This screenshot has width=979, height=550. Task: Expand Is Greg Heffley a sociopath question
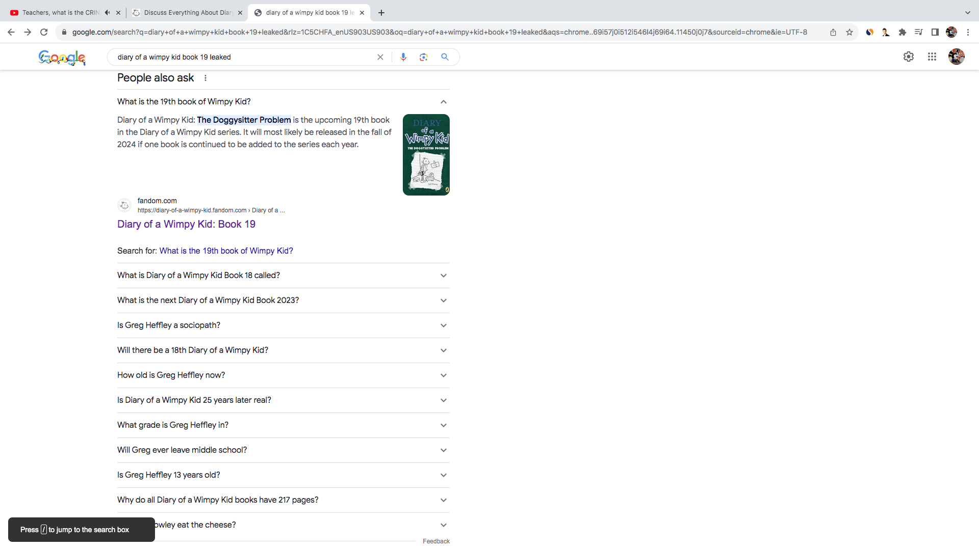tap(284, 325)
